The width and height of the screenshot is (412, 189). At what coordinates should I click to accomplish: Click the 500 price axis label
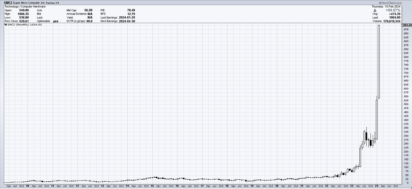pyautogui.click(x=405, y=104)
